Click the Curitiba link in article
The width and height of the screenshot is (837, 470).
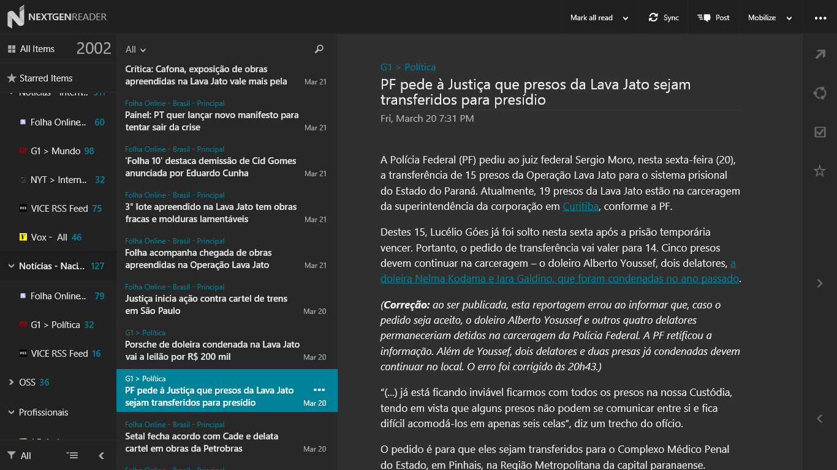pos(580,206)
